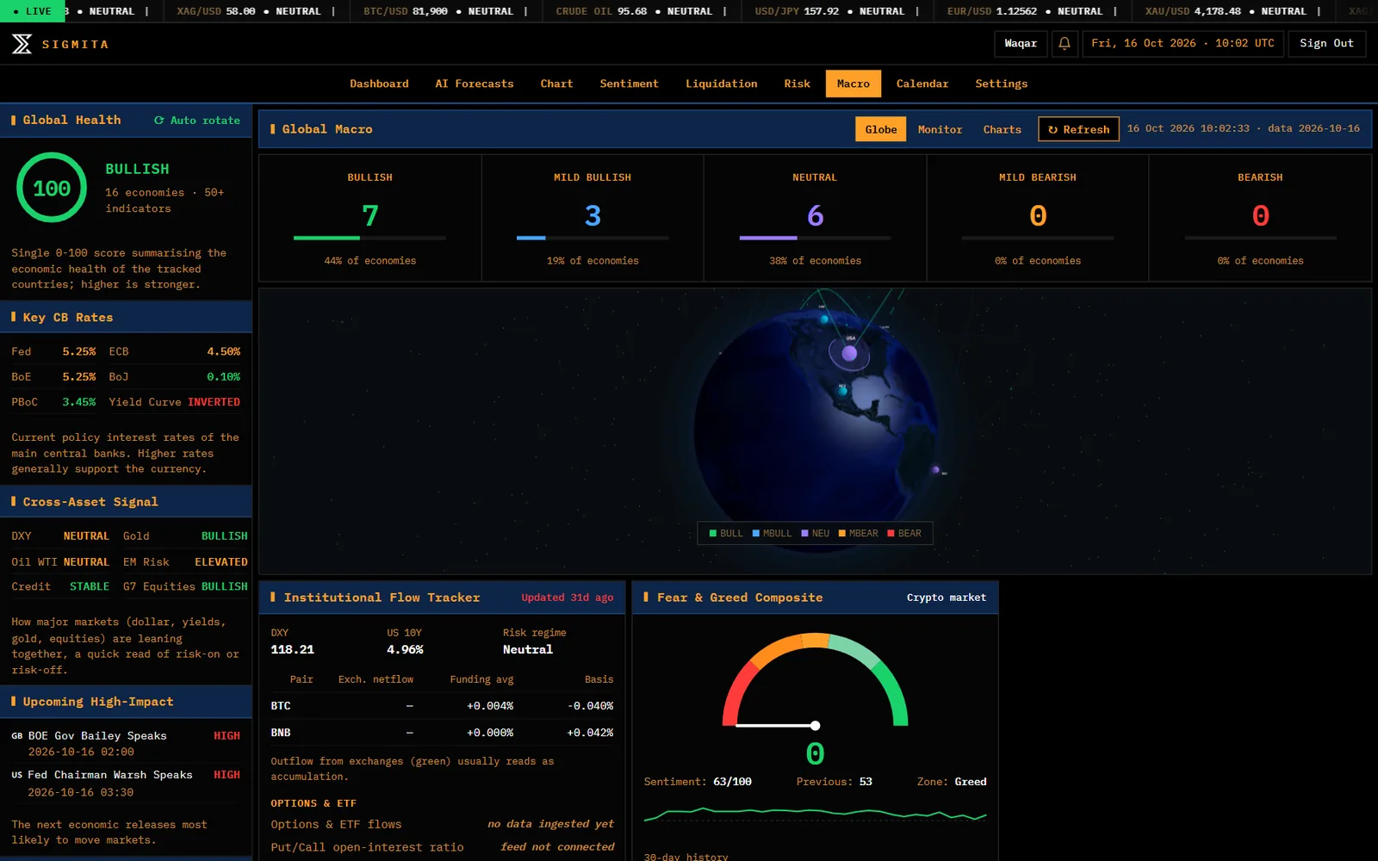This screenshot has width=1378, height=861.
Task: Open the Calendar tab
Action: [x=922, y=84]
